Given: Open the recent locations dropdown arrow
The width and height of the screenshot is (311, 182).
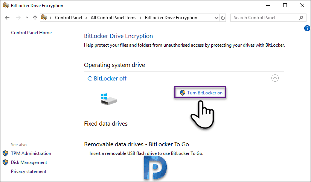Looking at the screenshot, I should pos(27,18).
